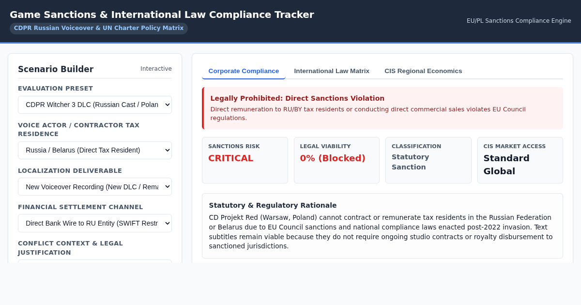Click the Statutory Sanction classification value
This screenshot has height=305, width=581.
pyautogui.click(x=410, y=162)
